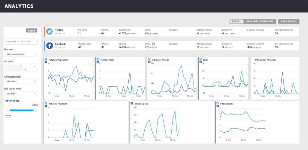
Task: Click Twitter icon on Volgers / Pagina likes chart
Action: [46, 59]
